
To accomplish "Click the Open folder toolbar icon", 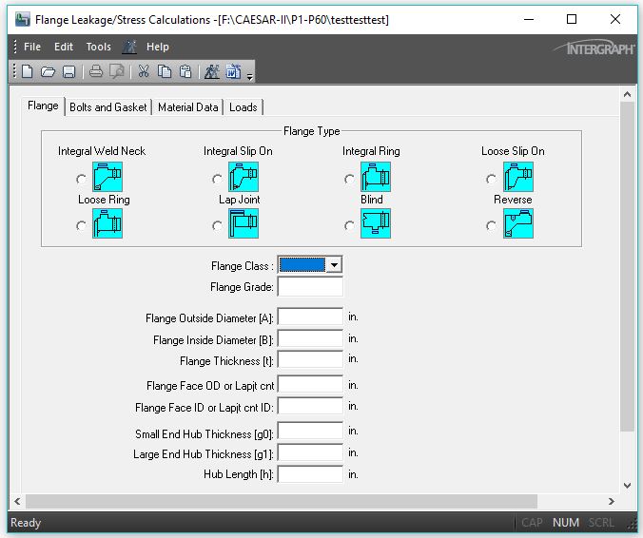I will point(48,72).
